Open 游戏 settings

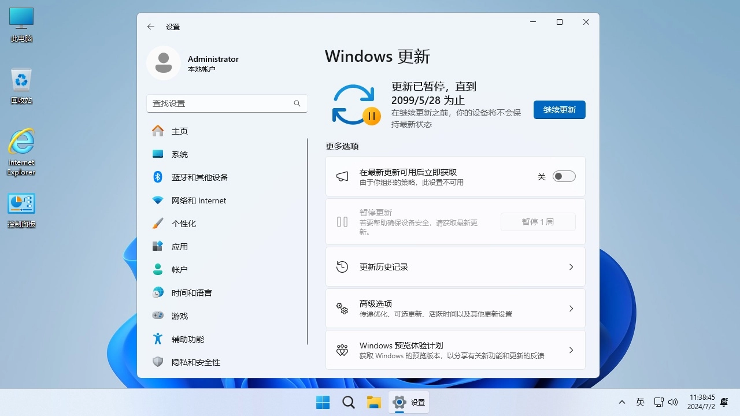(180, 315)
